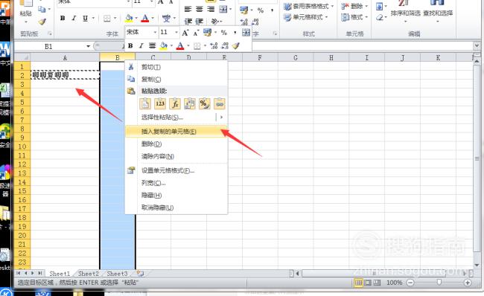Click the Insert Worksheet icon beside Sheet3
The height and width of the screenshot is (296, 484).
point(140,273)
